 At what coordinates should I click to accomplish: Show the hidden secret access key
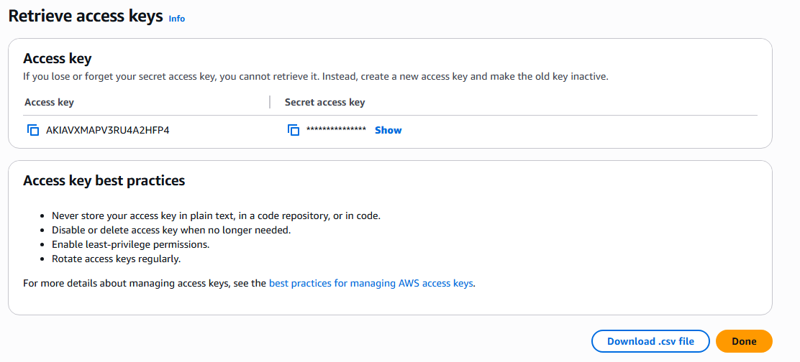click(388, 130)
